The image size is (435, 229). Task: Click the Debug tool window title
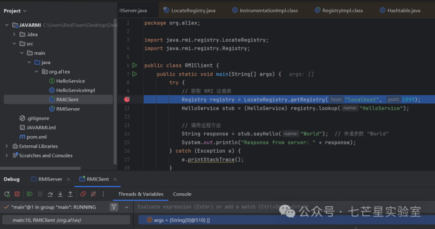(12, 179)
